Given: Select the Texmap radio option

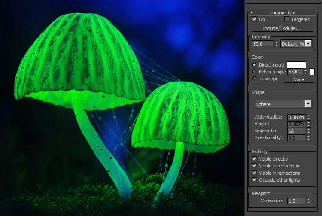Looking at the screenshot, I should pos(255,79).
